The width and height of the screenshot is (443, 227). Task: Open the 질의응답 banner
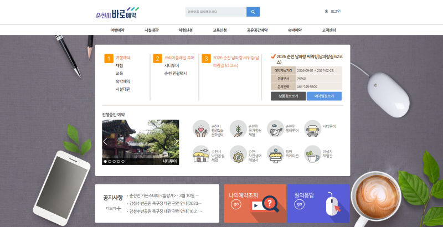[x=318, y=204]
